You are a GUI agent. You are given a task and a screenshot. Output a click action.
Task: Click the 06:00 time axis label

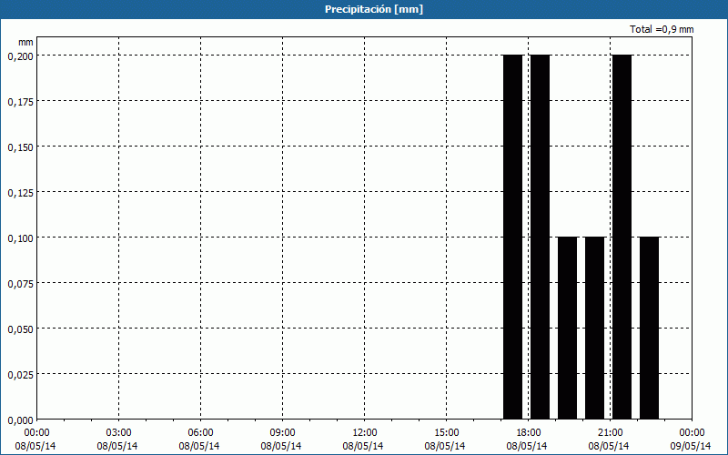200,433
